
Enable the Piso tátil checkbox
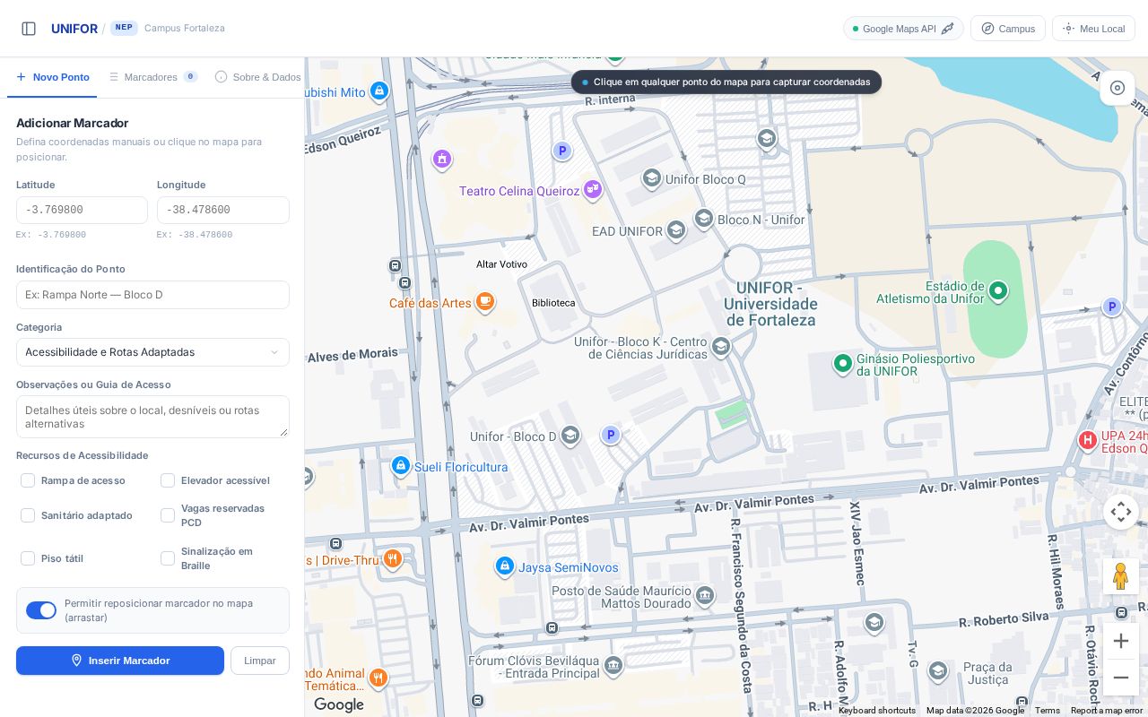click(x=28, y=558)
